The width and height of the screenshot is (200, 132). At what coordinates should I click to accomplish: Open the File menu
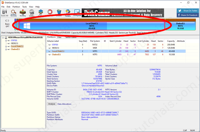tap(3, 7)
